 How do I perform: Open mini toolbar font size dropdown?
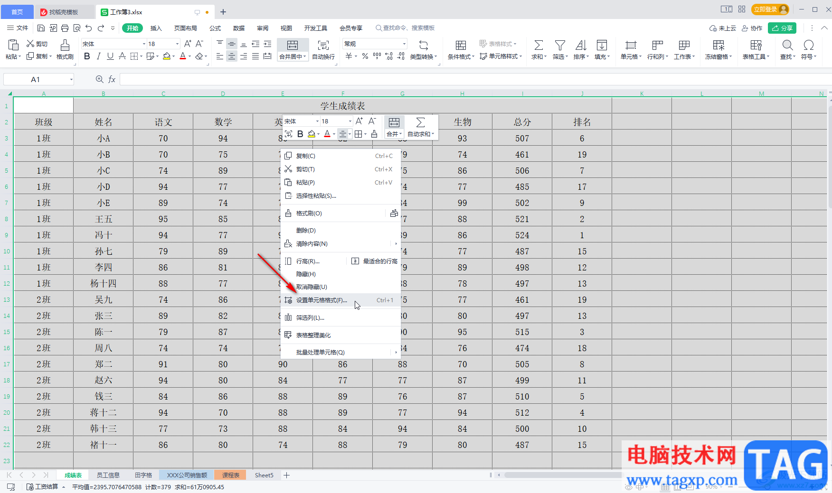[x=350, y=121]
